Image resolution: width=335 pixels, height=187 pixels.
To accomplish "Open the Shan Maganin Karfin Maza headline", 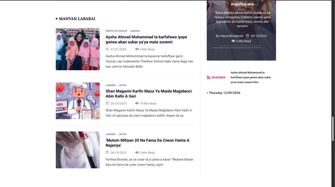I will coord(149,94).
